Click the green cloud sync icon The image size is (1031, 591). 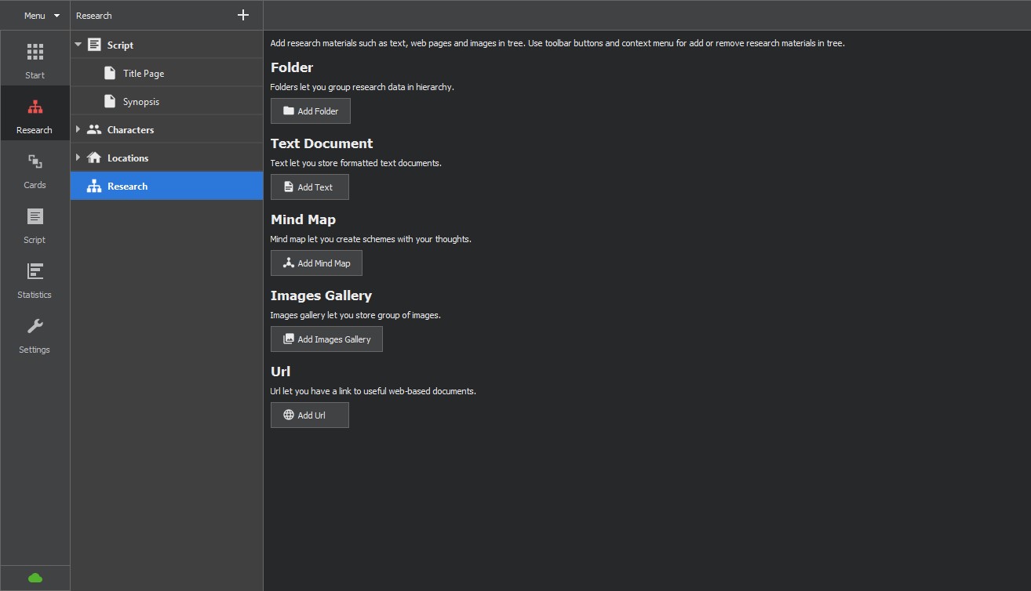[35, 578]
